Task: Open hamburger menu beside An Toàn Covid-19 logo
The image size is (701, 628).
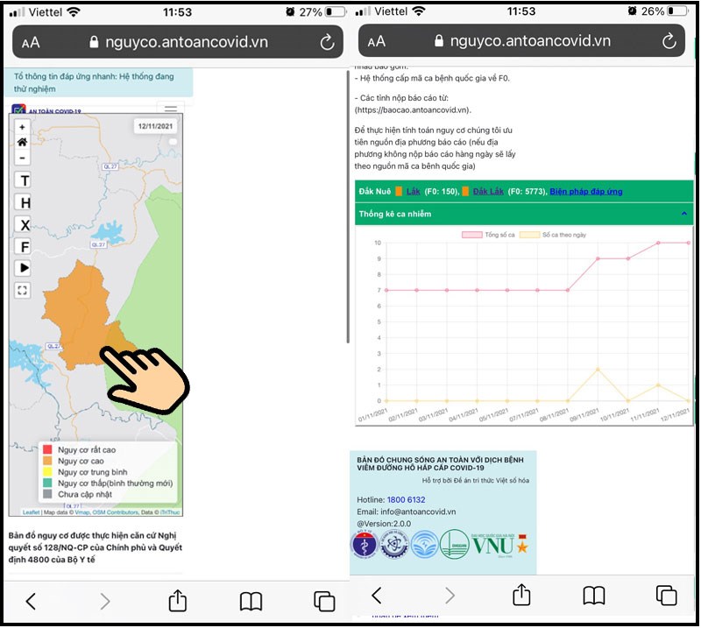Action: [171, 108]
